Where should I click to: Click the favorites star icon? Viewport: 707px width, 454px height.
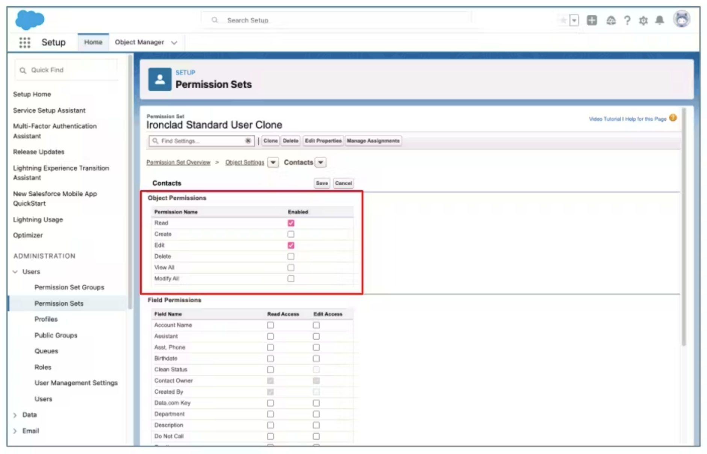[x=563, y=20]
